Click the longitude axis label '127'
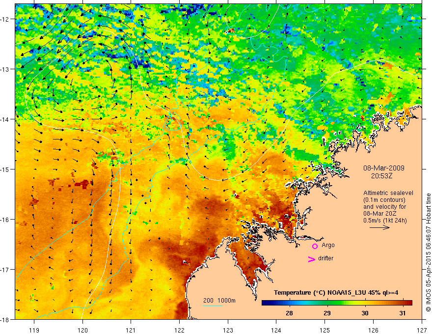 coord(422,330)
